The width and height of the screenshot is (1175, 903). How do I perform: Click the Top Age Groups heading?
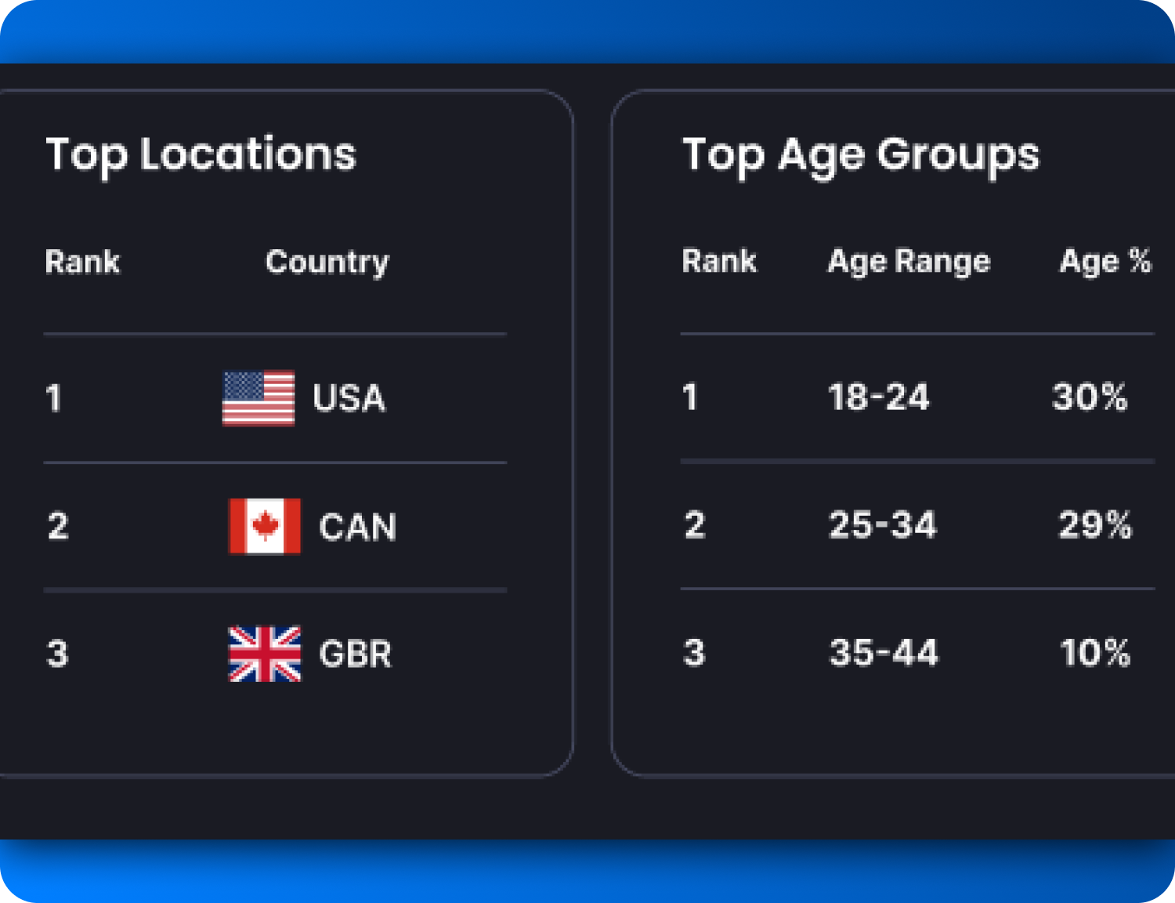(x=860, y=154)
